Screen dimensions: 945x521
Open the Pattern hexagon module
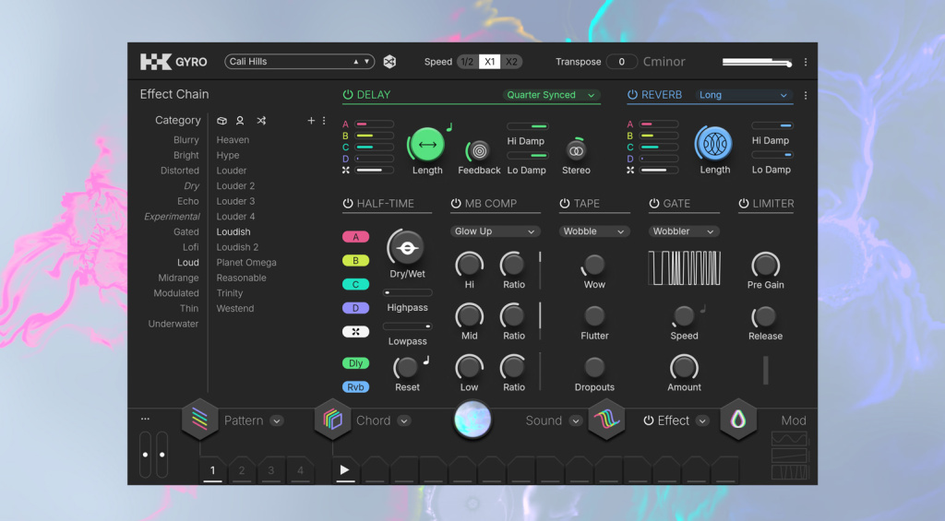click(199, 420)
